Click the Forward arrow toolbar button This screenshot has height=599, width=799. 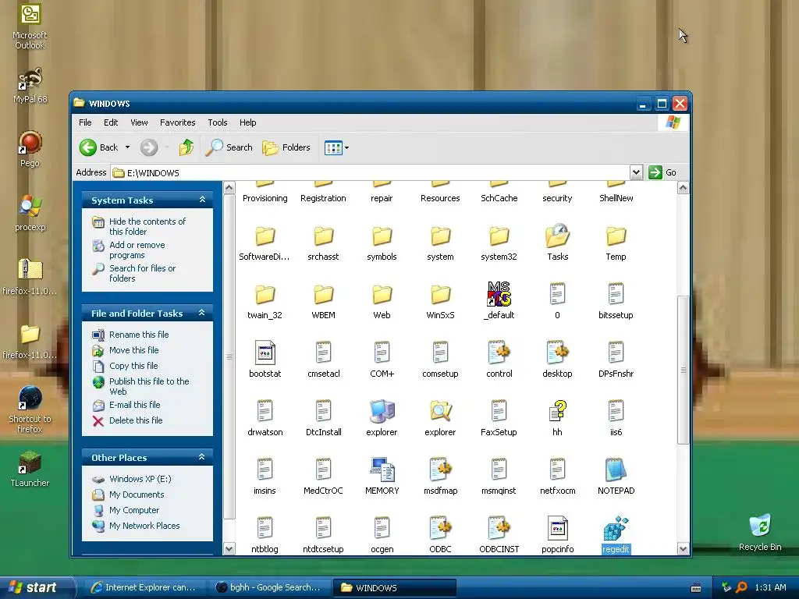point(149,147)
